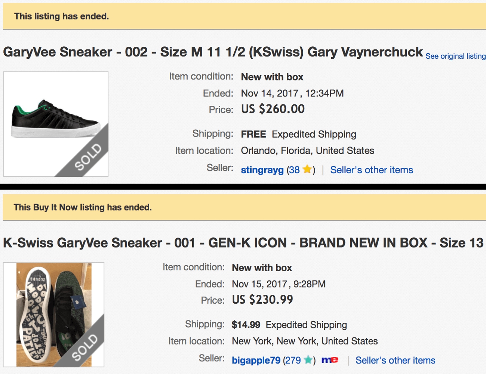Screen dimensions: 486x374
Task: Click the US $230.99 price
Action: [x=262, y=300]
